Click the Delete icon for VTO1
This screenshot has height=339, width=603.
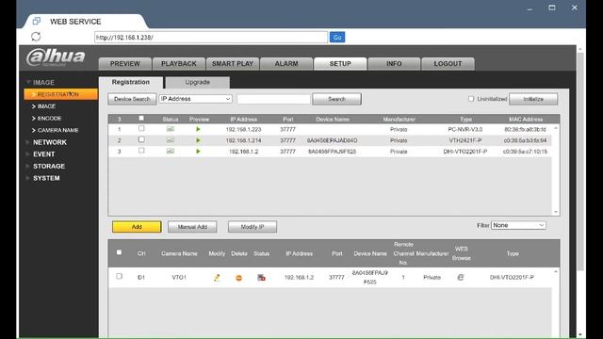pos(238,278)
